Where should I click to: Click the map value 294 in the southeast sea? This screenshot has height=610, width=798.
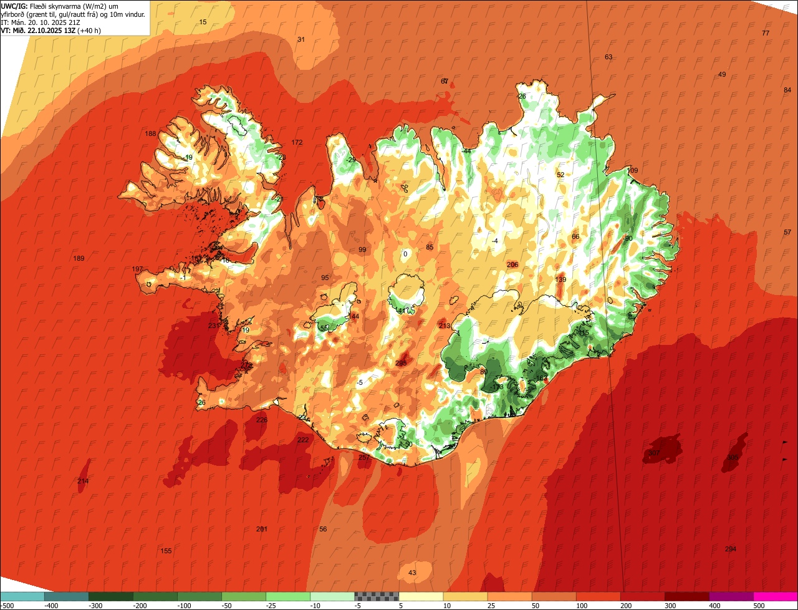[x=731, y=549]
